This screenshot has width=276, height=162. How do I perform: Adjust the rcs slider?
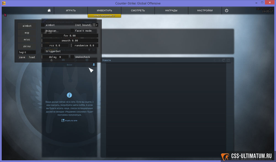[55, 46]
